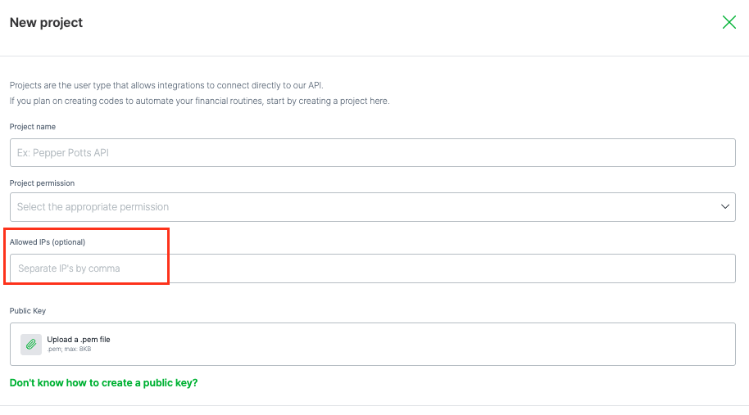749x415 pixels.
Task: Click the 'Upload a .pem file' text
Action: pyautogui.click(x=79, y=339)
